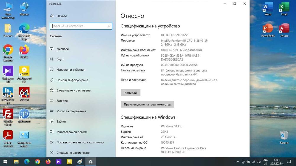Maximize the Настройки window
The width and height of the screenshot is (296, 166).
tap(235, 4)
